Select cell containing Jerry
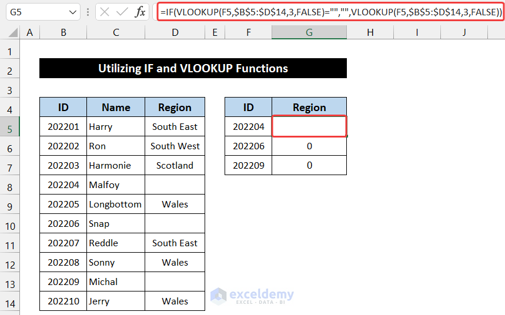 (x=116, y=301)
